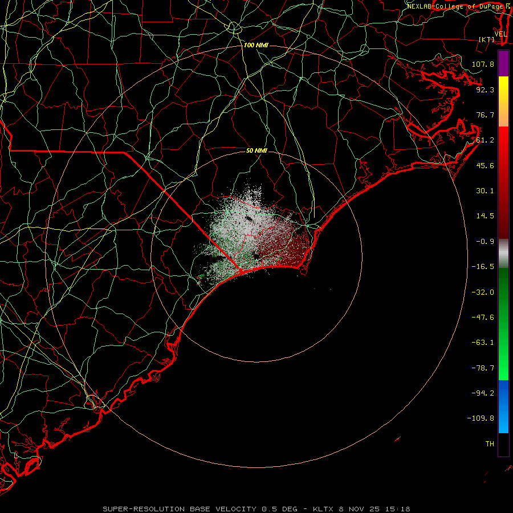Click the Super-Resolution Base Velocity caption text
Viewport: 513px width, 513px height.
pyautogui.click(x=256, y=509)
